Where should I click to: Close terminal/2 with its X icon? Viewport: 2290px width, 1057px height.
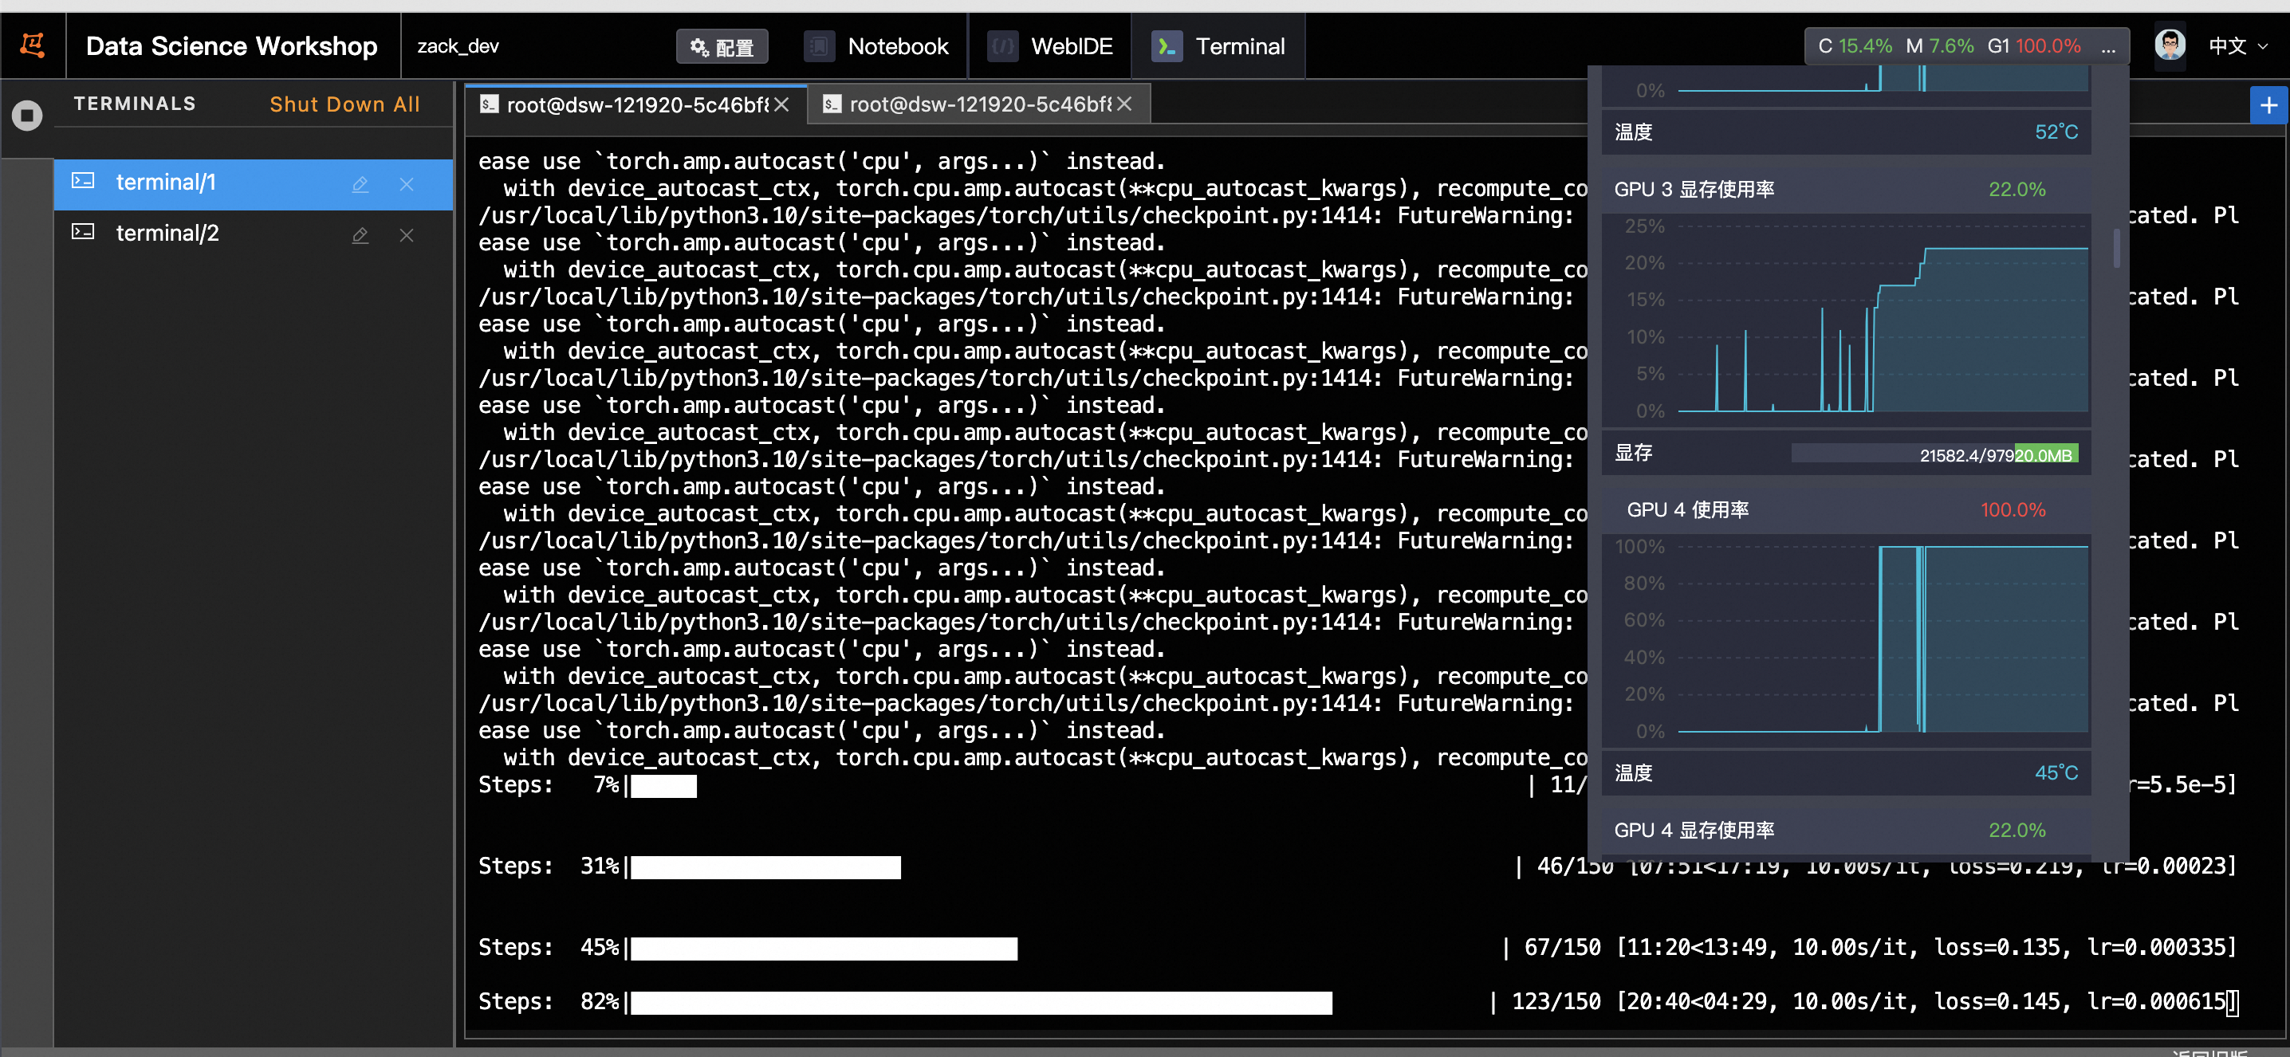pos(407,234)
